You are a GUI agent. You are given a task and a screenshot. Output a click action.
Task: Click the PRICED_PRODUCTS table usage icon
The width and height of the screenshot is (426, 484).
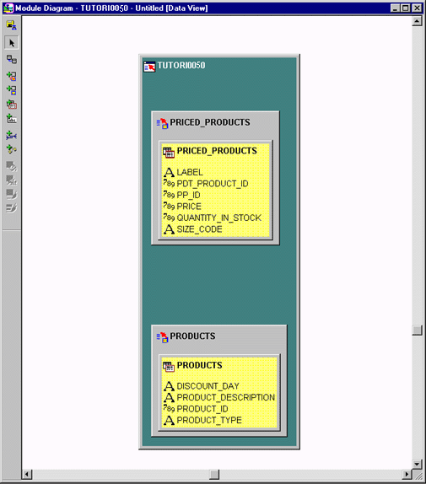169,153
